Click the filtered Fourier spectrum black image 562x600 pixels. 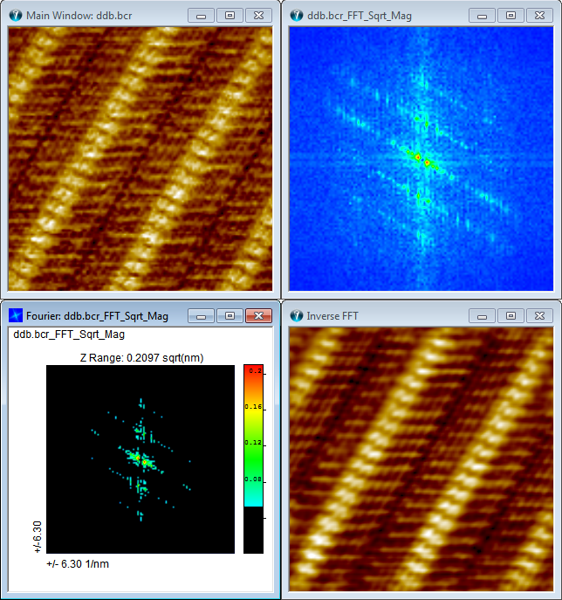(x=140, y=459)
